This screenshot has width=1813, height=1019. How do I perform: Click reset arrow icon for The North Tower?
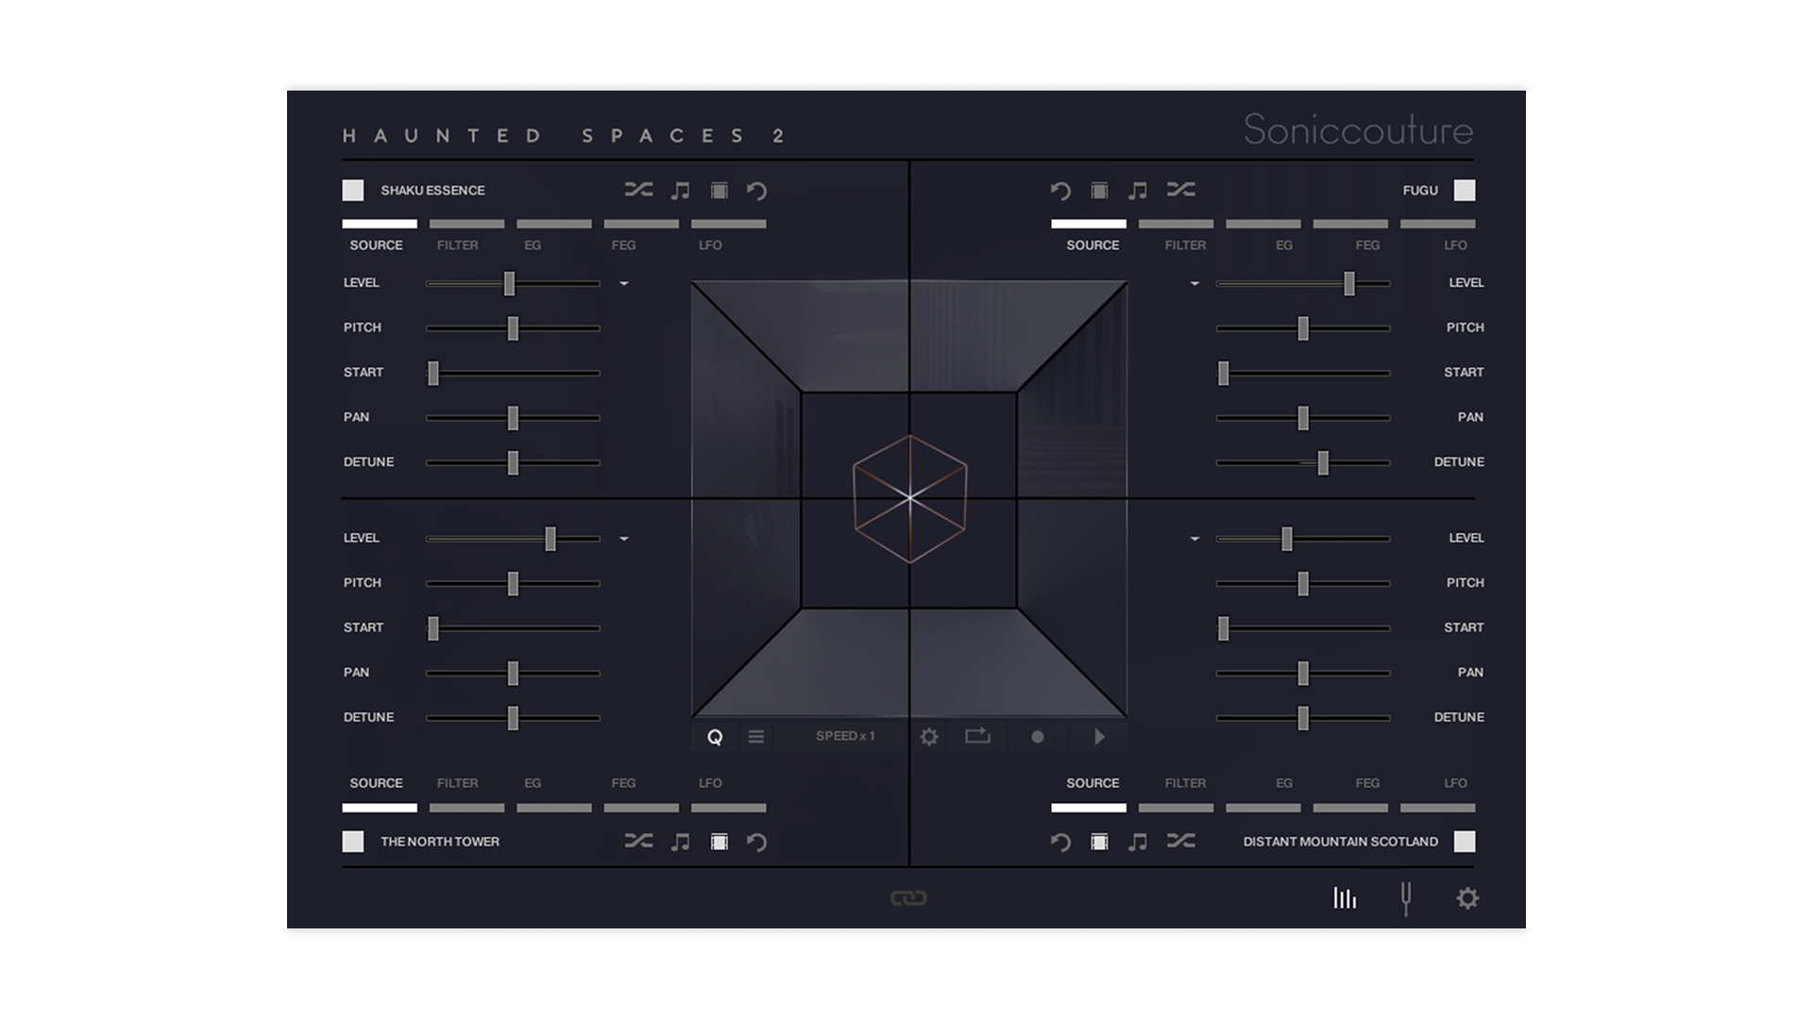pyautogui.click(x=756, y=843)
